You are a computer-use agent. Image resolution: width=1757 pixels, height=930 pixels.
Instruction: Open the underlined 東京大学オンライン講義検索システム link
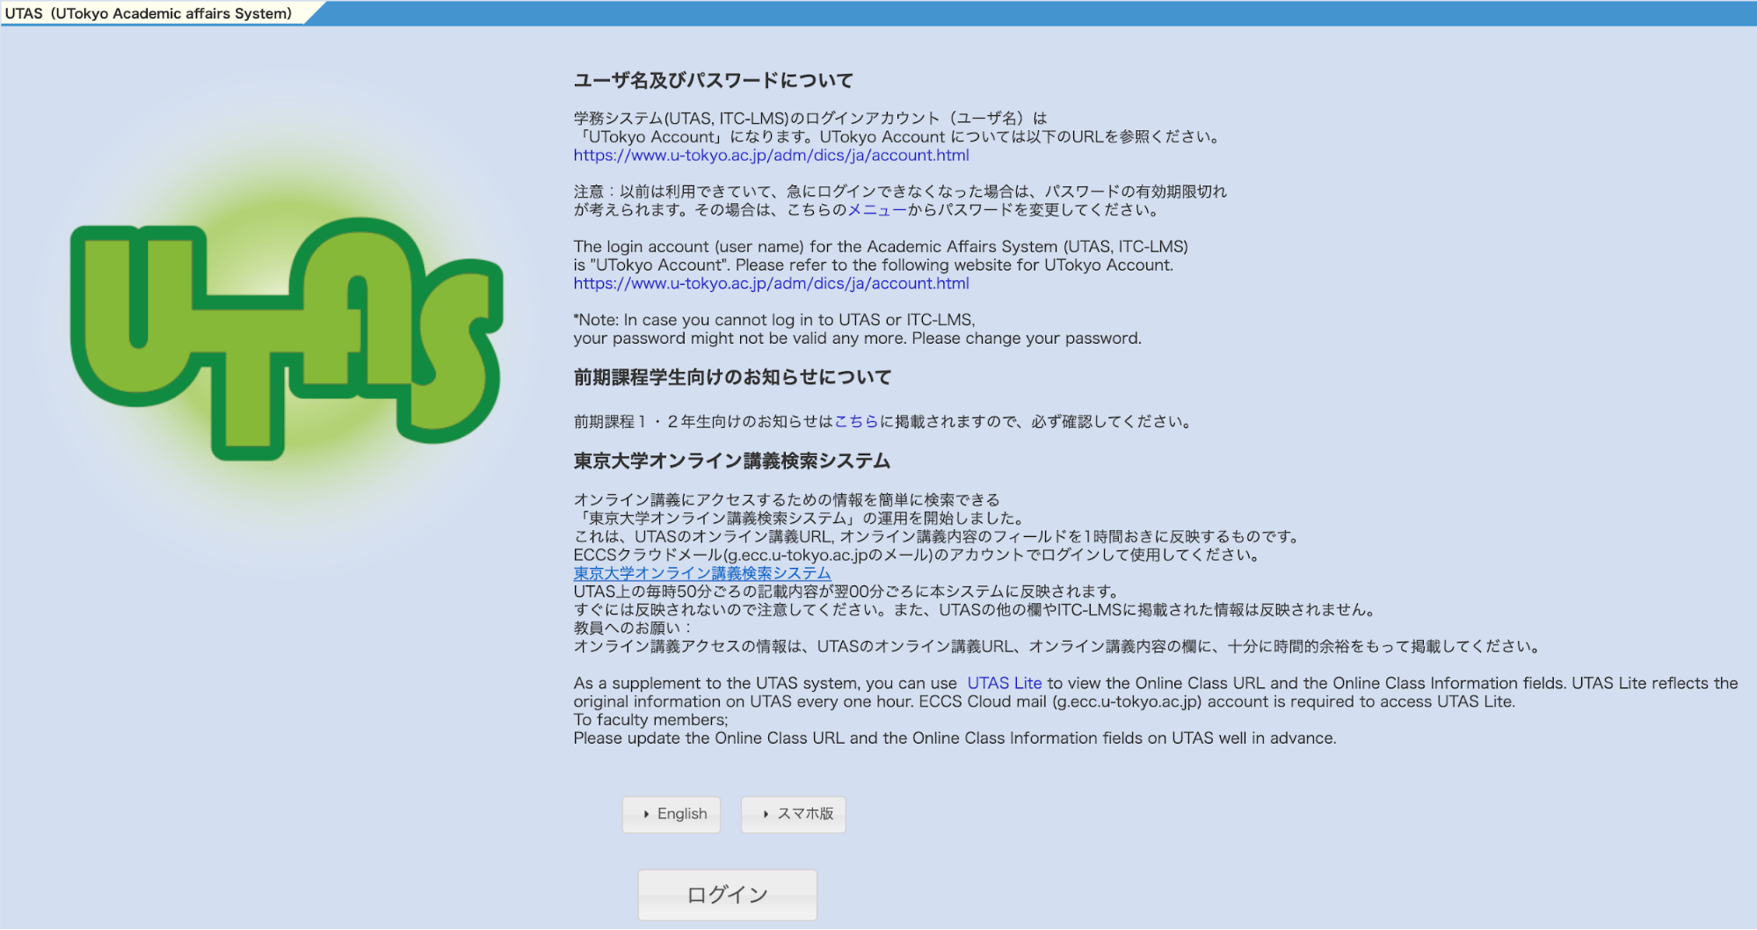(x=702, y=573)
